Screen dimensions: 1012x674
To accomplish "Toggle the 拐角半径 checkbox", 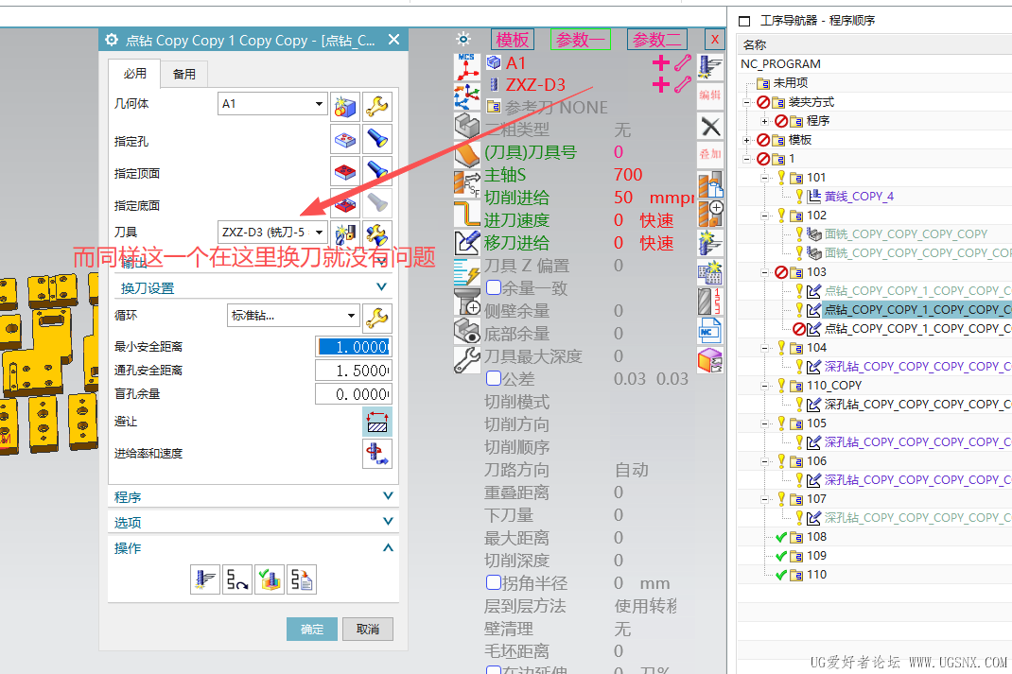I will pos(494,582).
